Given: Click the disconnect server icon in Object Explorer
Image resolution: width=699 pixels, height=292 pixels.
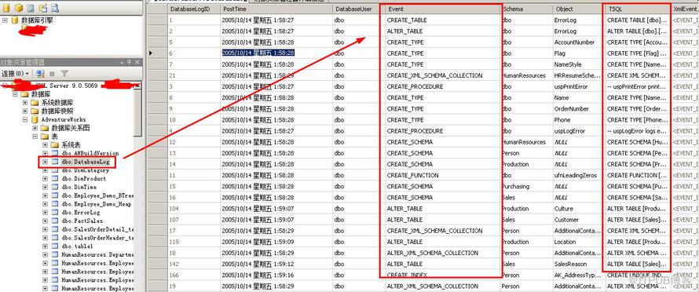Looking at the screenshot, I should [41, 73].
